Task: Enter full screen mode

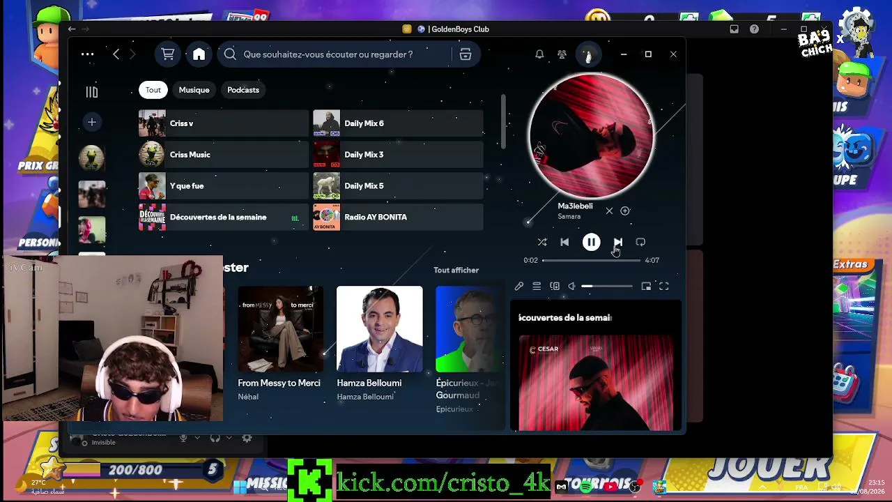Action: tap(664, 286)
